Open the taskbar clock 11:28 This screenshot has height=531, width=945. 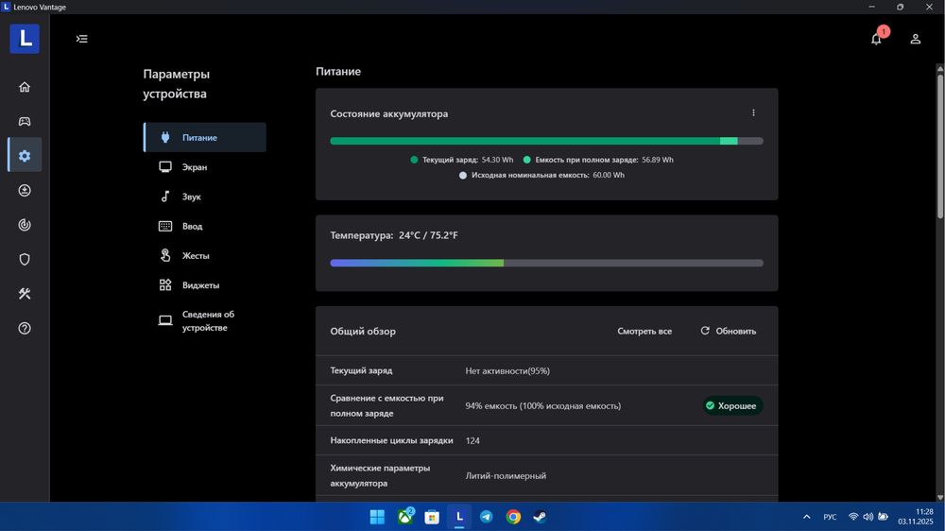tap(916, 517)
